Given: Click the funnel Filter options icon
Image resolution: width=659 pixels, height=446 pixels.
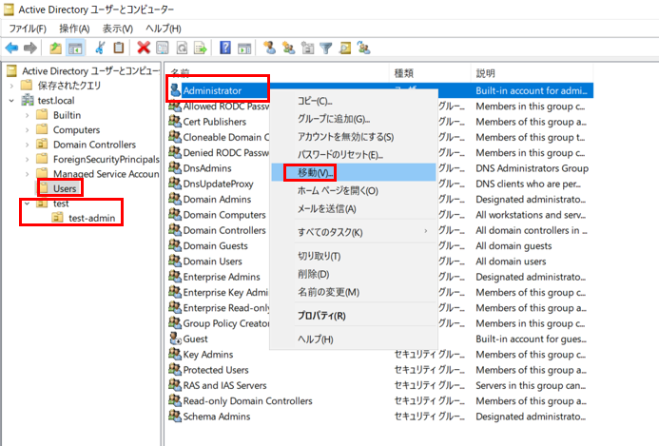Looking at the screenshot, I should click(x=326, y=48).
